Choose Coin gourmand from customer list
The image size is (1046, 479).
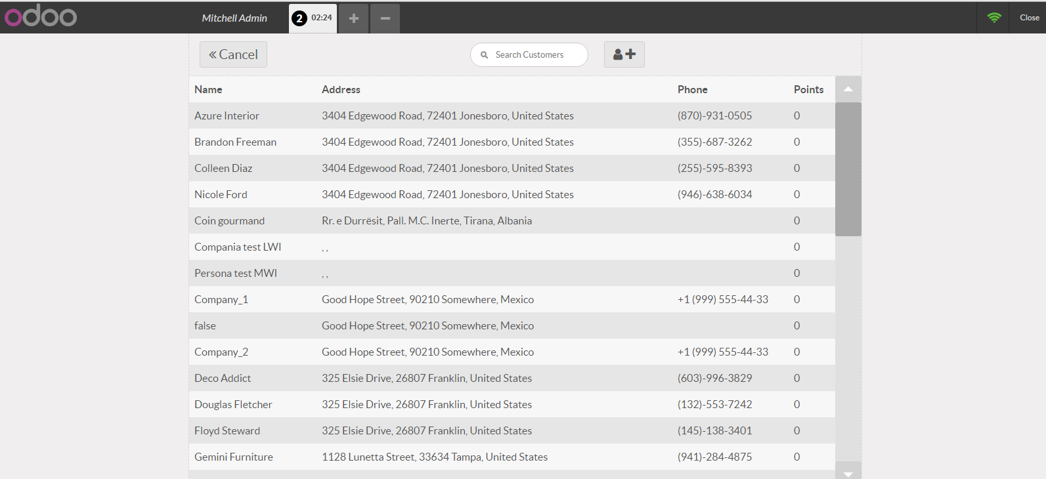coord(512,220)
